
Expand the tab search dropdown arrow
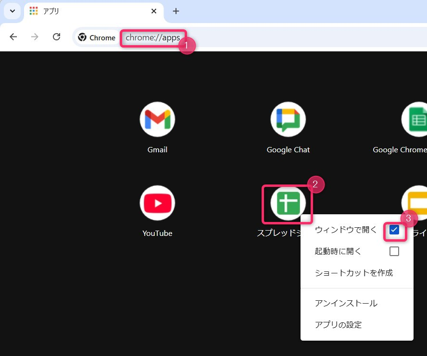coord(13,11)
